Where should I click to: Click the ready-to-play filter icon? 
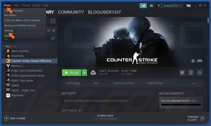click(x=54, y=31)
